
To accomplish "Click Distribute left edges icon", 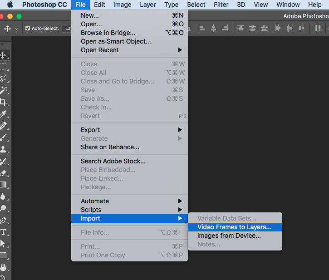I will click(x=278, y=28).
